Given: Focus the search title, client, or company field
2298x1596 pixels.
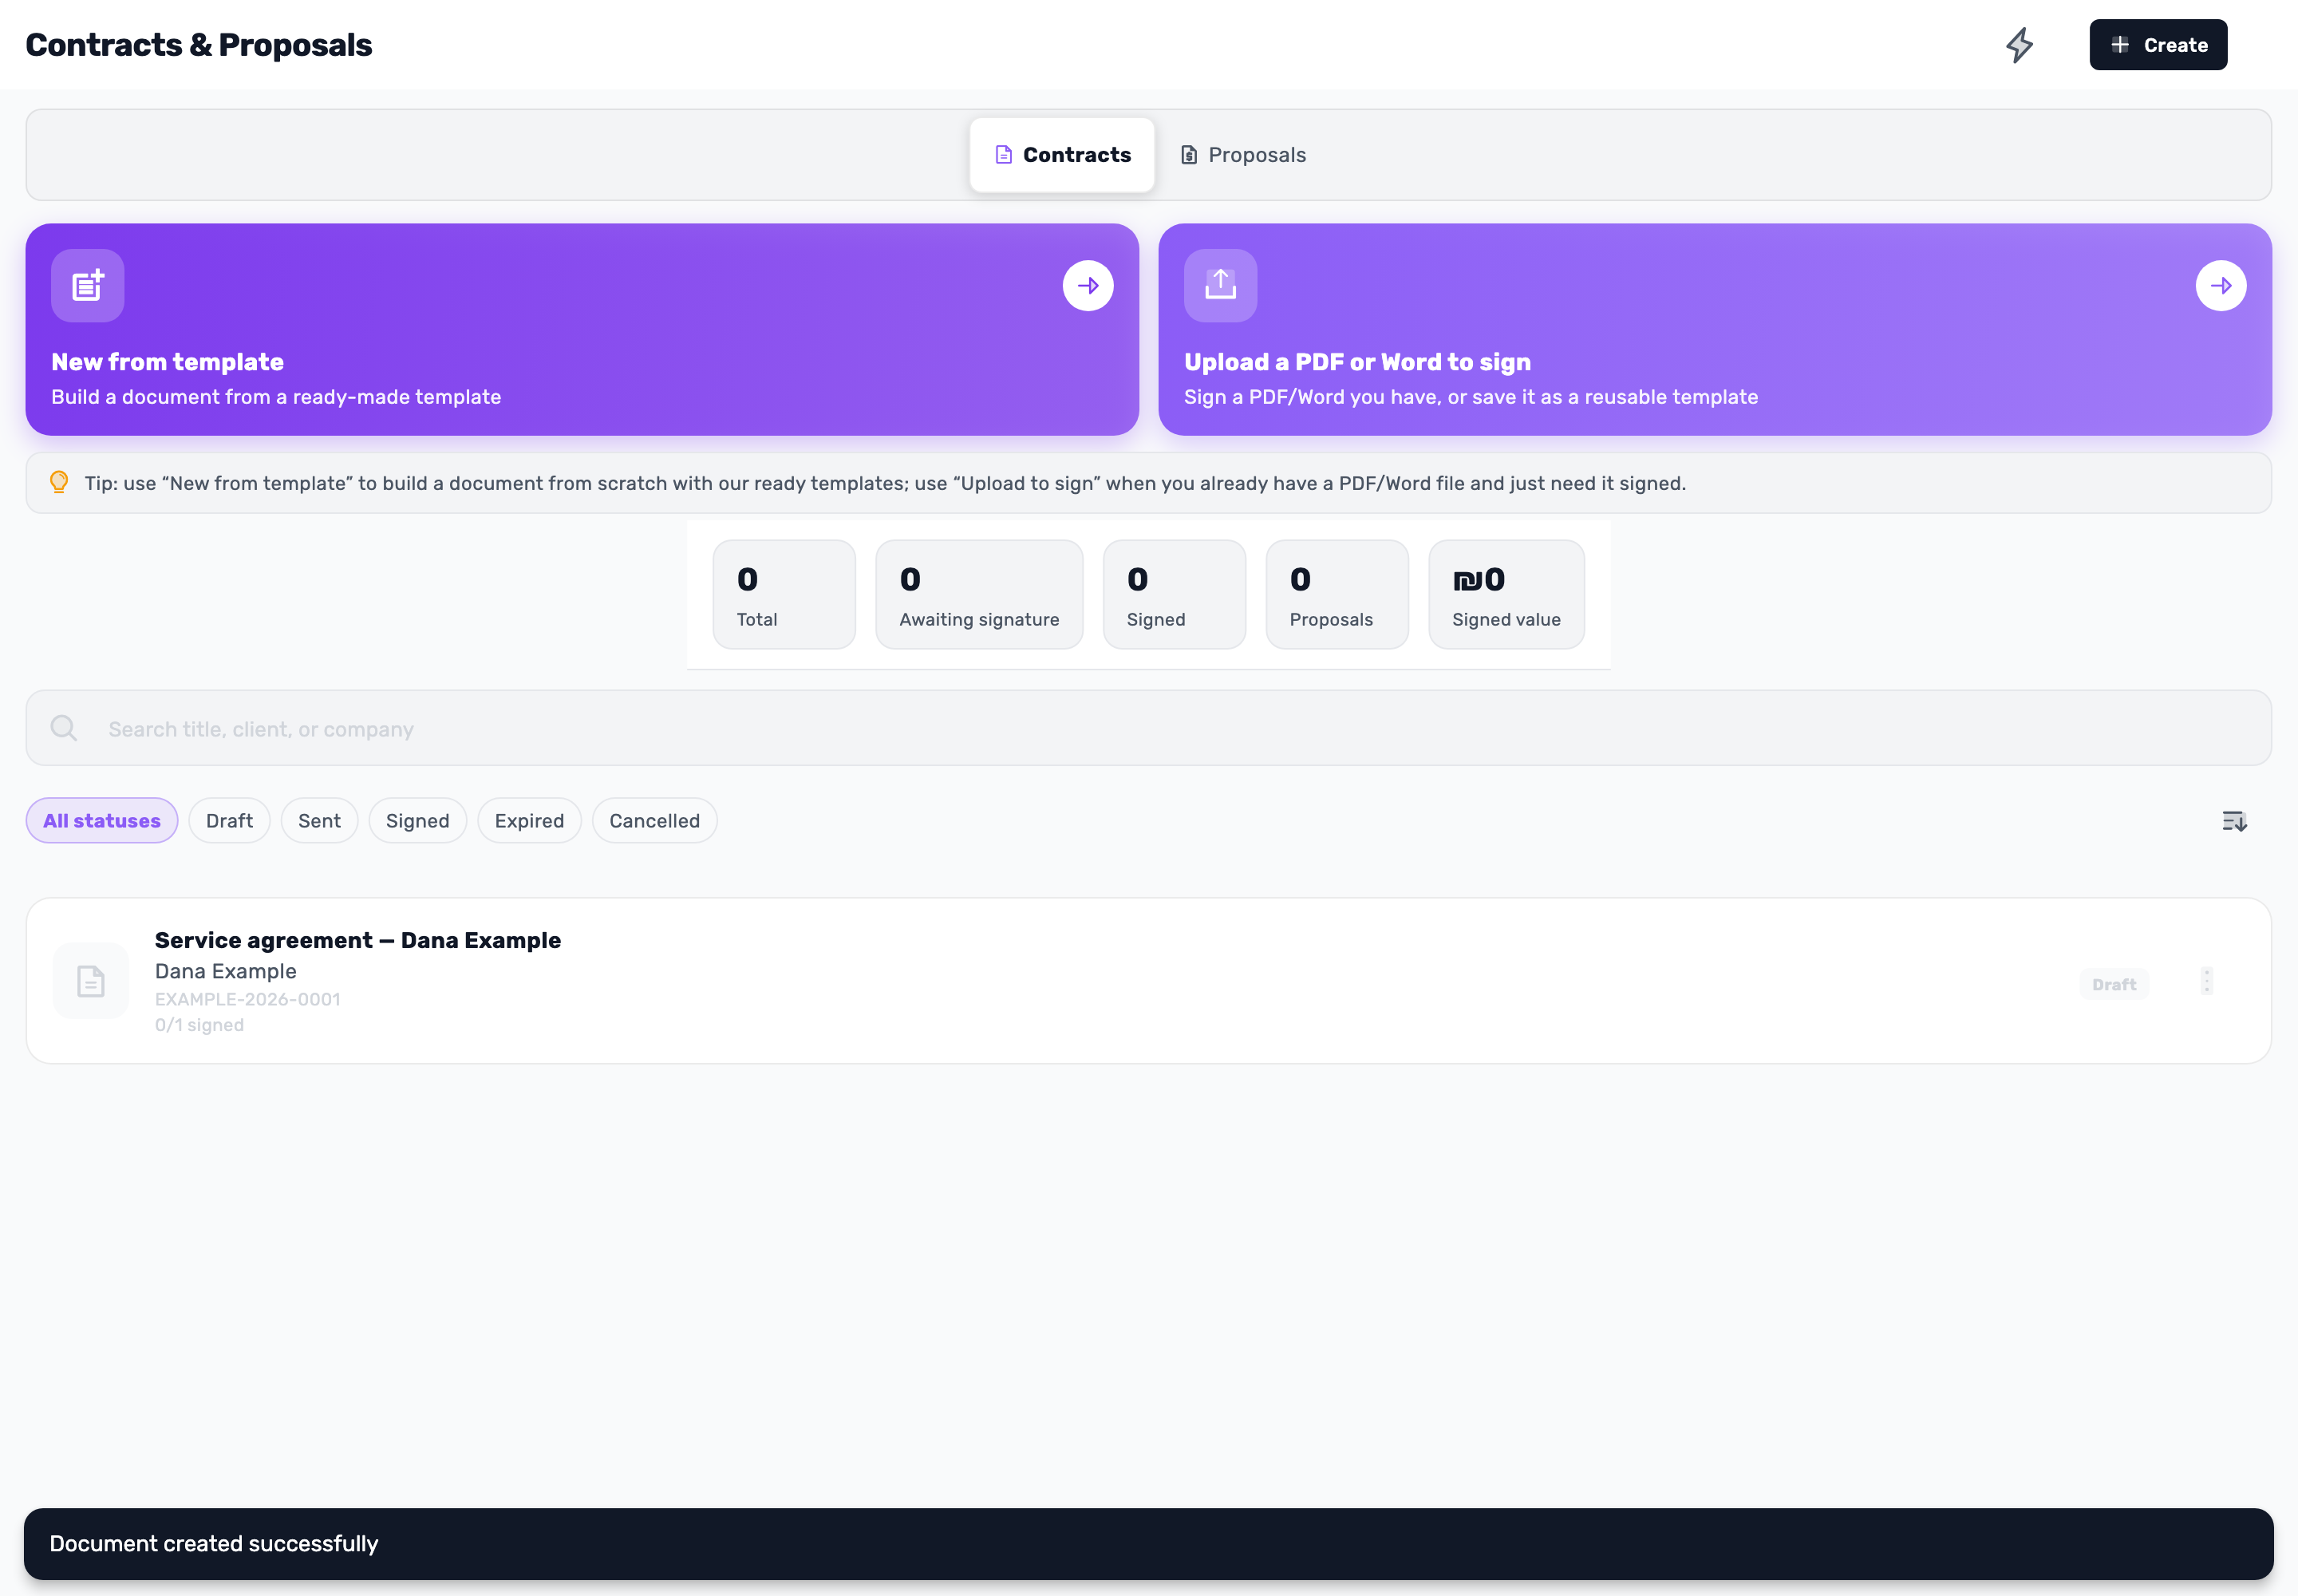Looking at the screenshot, I should (1148, 728).
